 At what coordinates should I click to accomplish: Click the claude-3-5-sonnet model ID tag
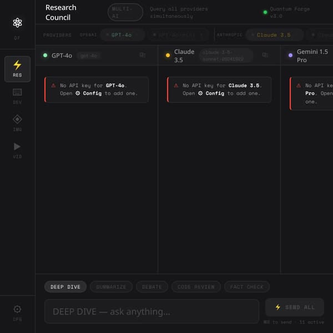(x=226, y=56)
